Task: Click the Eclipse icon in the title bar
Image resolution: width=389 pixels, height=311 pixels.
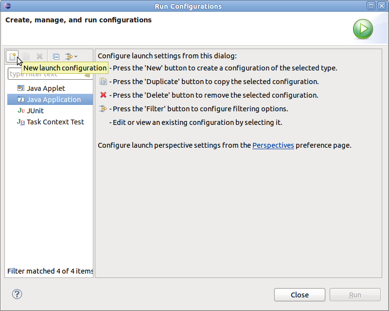Action: coord(6,6)
